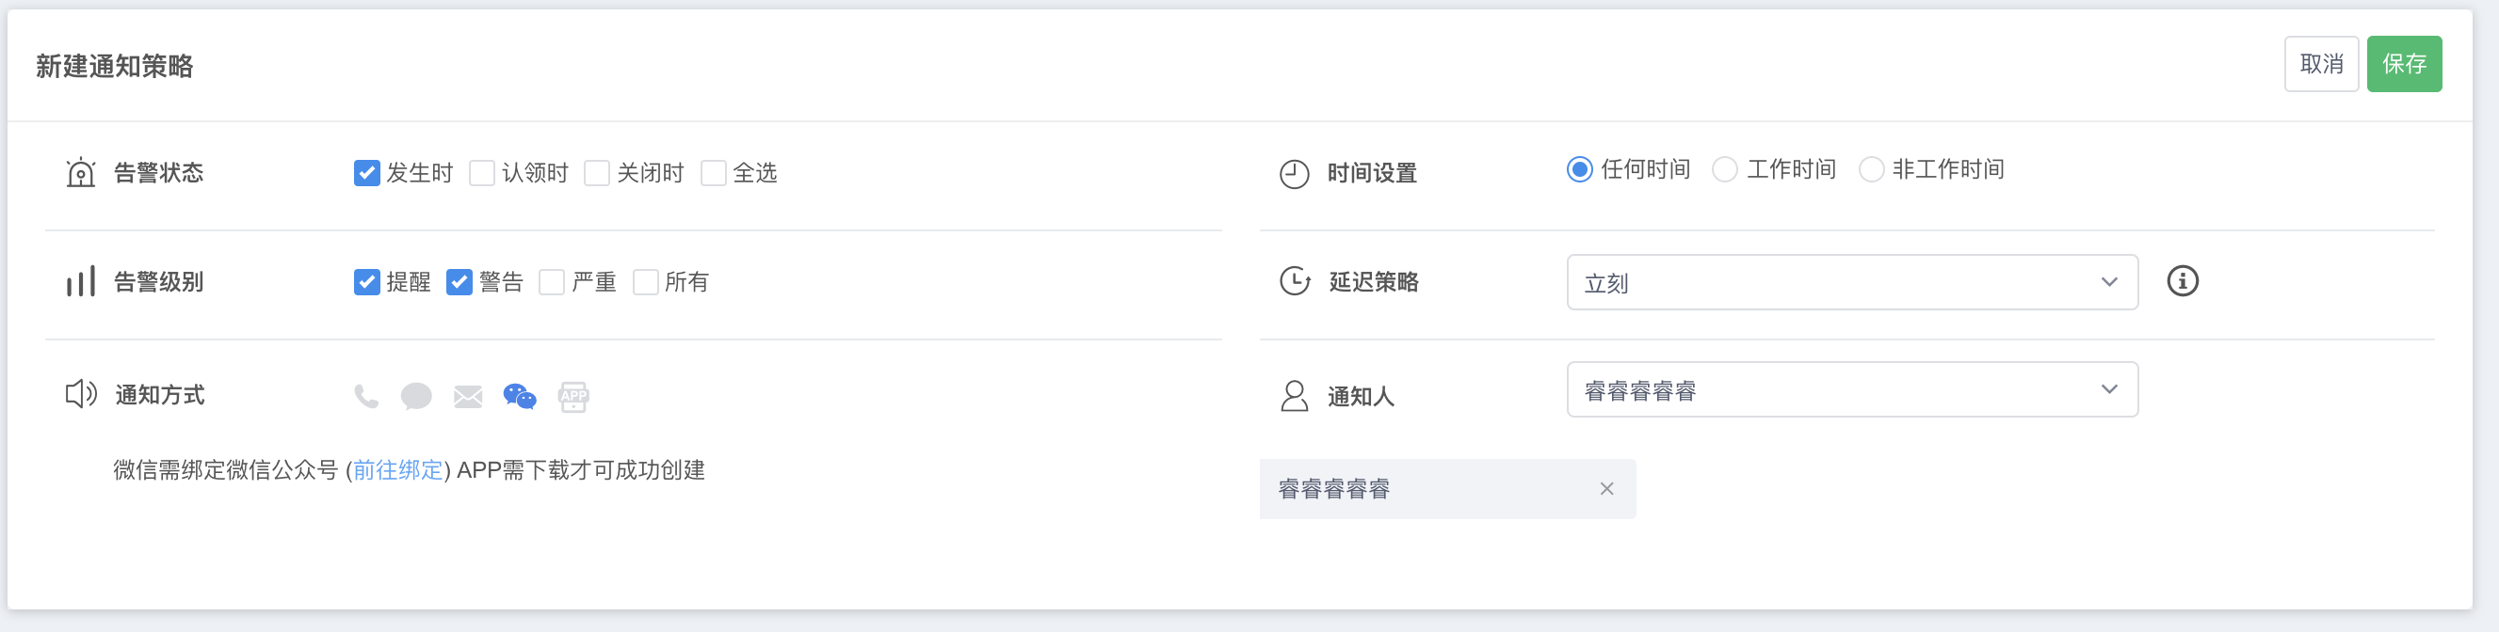This screenshot has width=2499, height=632.
Task: Click the alarm bell icon next to 告警状态
Action: pyautogui.click(x=81, y=172)
